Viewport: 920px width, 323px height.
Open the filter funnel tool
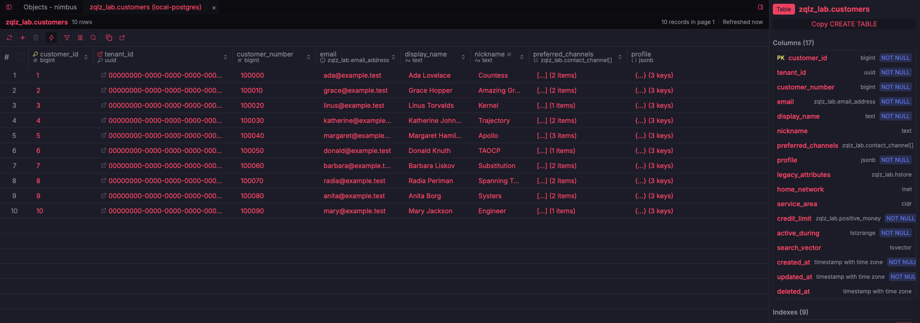[x=67, y=38]
